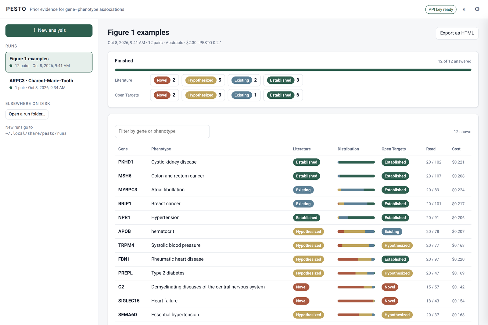This screenshot has height=325, width=488.
Task: Start a New analysis
Action: click(x=49, y=30)
